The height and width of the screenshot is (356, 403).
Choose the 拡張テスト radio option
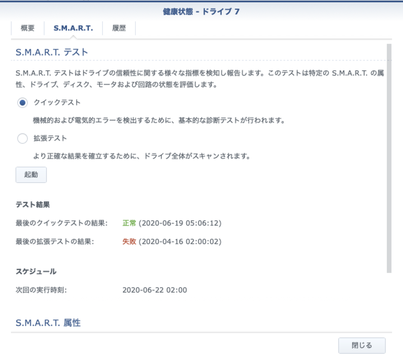pyautogui.click(x=22, y=138)
